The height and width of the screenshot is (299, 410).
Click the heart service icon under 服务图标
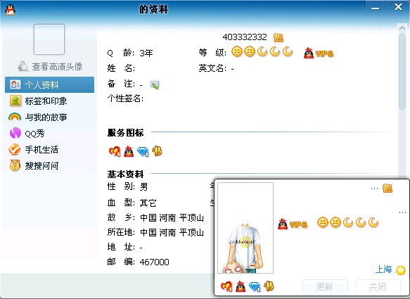click(115, 151)
